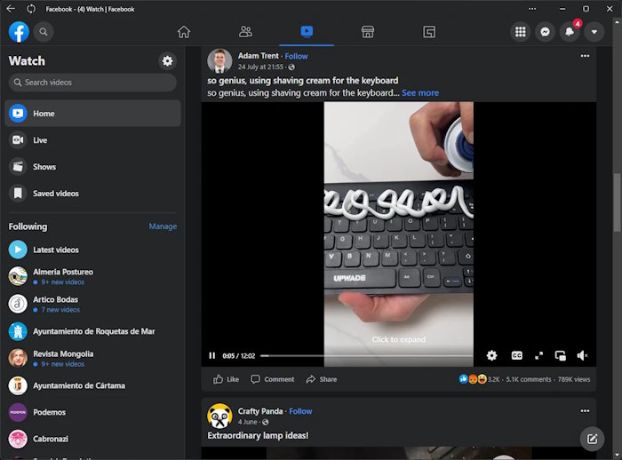Open the Home tab house icon
Viewport: 622px width, 460px height.
coord(184,32)
